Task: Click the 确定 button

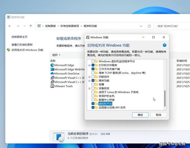Action: click(140, 115)
